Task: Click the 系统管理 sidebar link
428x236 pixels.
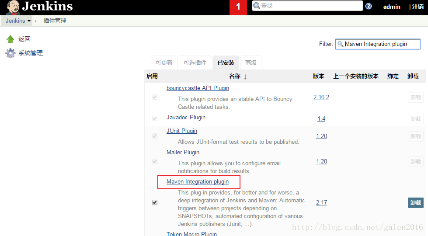Action: click(x=31, y=53)
